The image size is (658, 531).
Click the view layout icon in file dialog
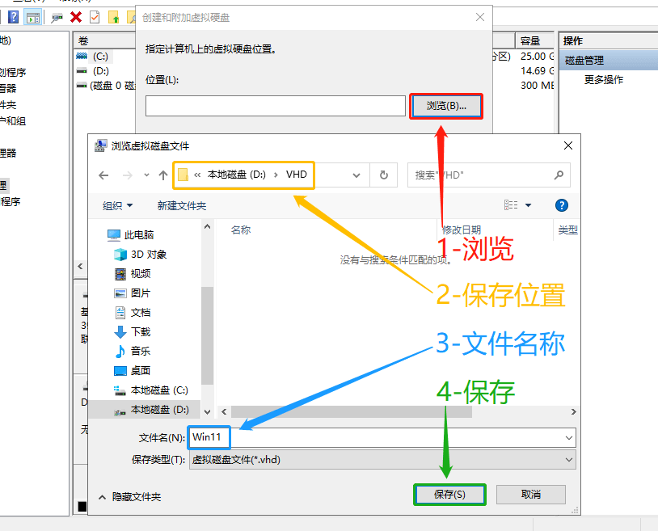tap(511, 205)
